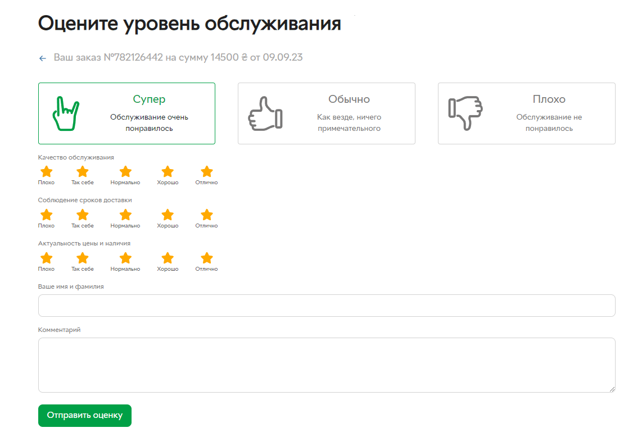Set Качество обслуживания to Так себе star
The width and height of the screenshot is (642, 446).
click(x=83, y=172)
